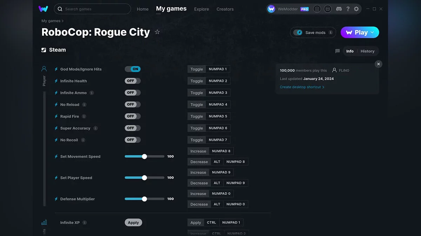
Task: Go to the Explore page
Action: pyautogui.click(x=201, y=9)
